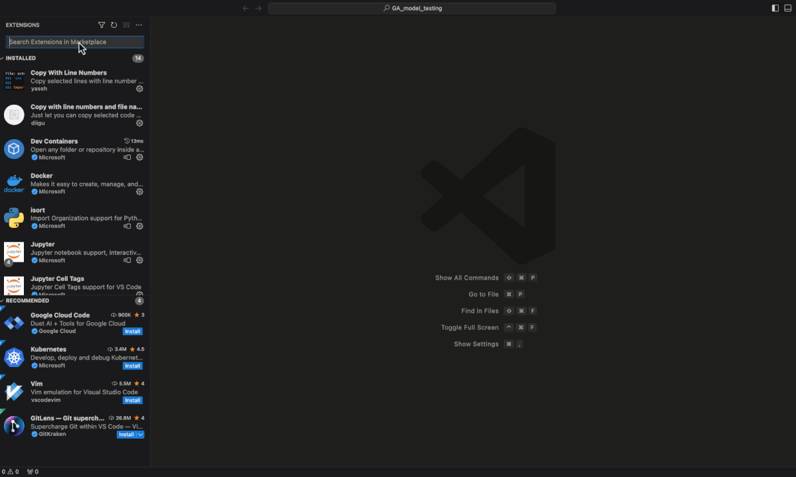Refresh the extensions list

coord(113,25)
